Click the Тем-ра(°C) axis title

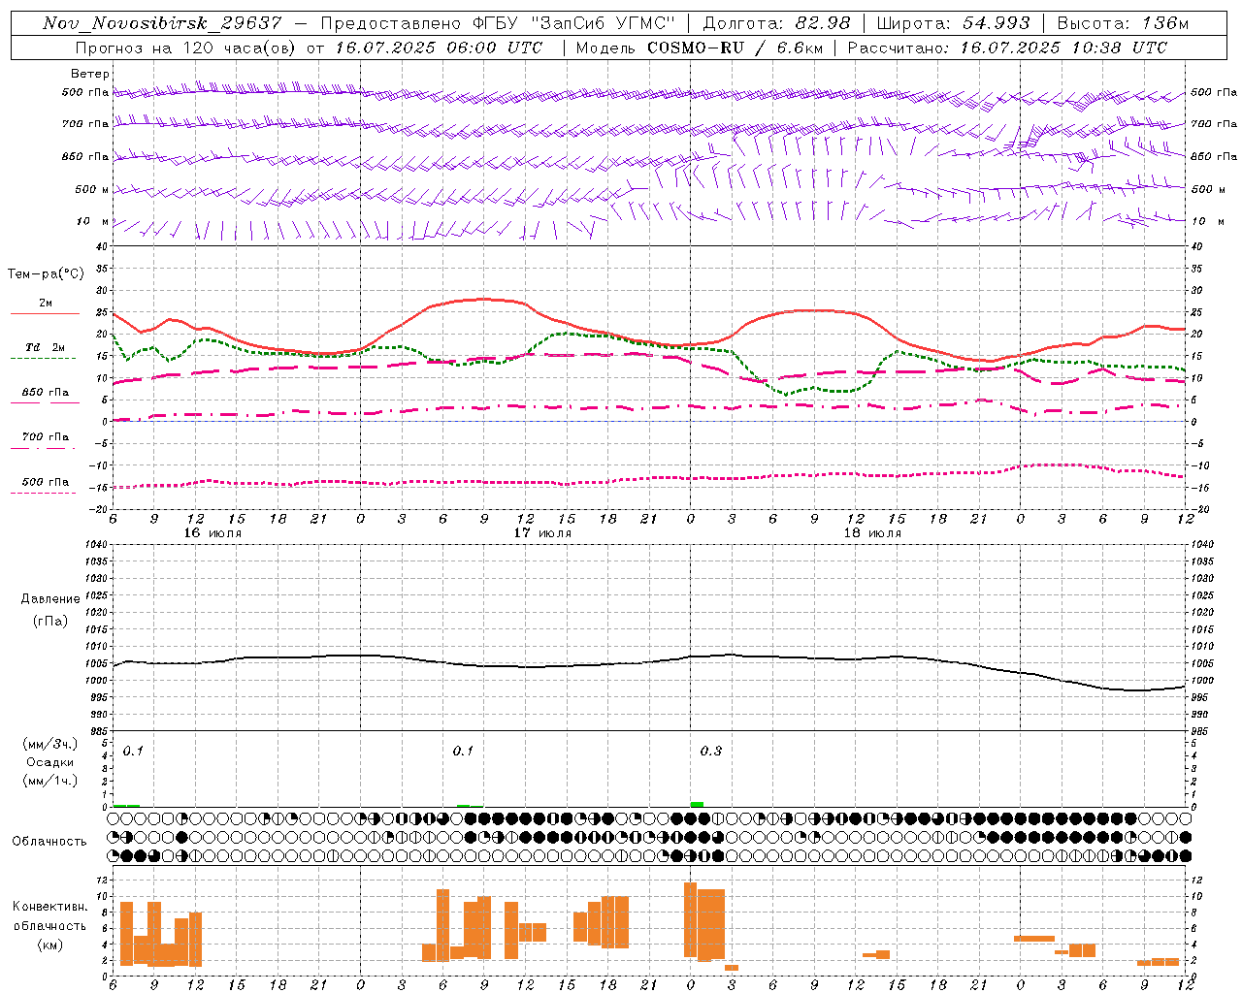coord(46,274)
